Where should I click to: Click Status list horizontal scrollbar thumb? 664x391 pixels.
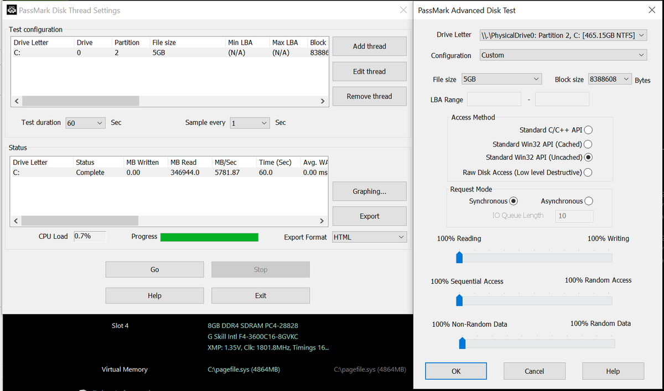point(80,221)
